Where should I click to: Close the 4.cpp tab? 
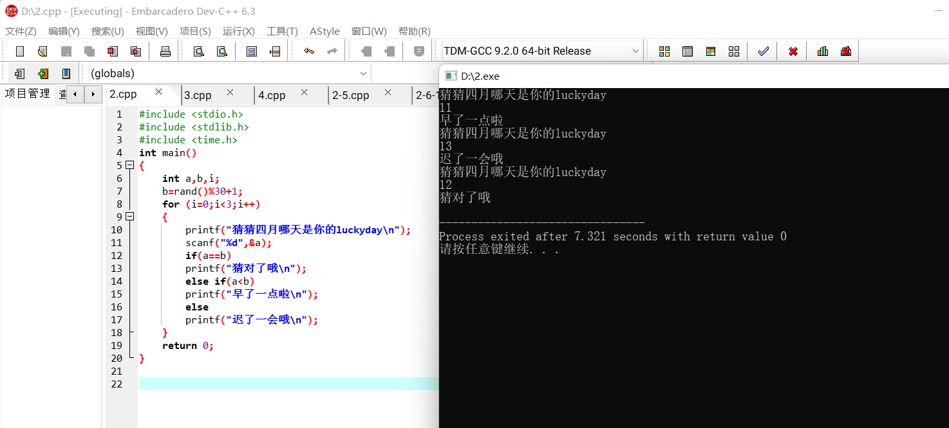(x=304, y=93)
